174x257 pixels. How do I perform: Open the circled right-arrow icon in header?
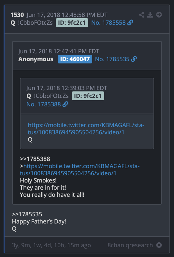click(159, 15)
